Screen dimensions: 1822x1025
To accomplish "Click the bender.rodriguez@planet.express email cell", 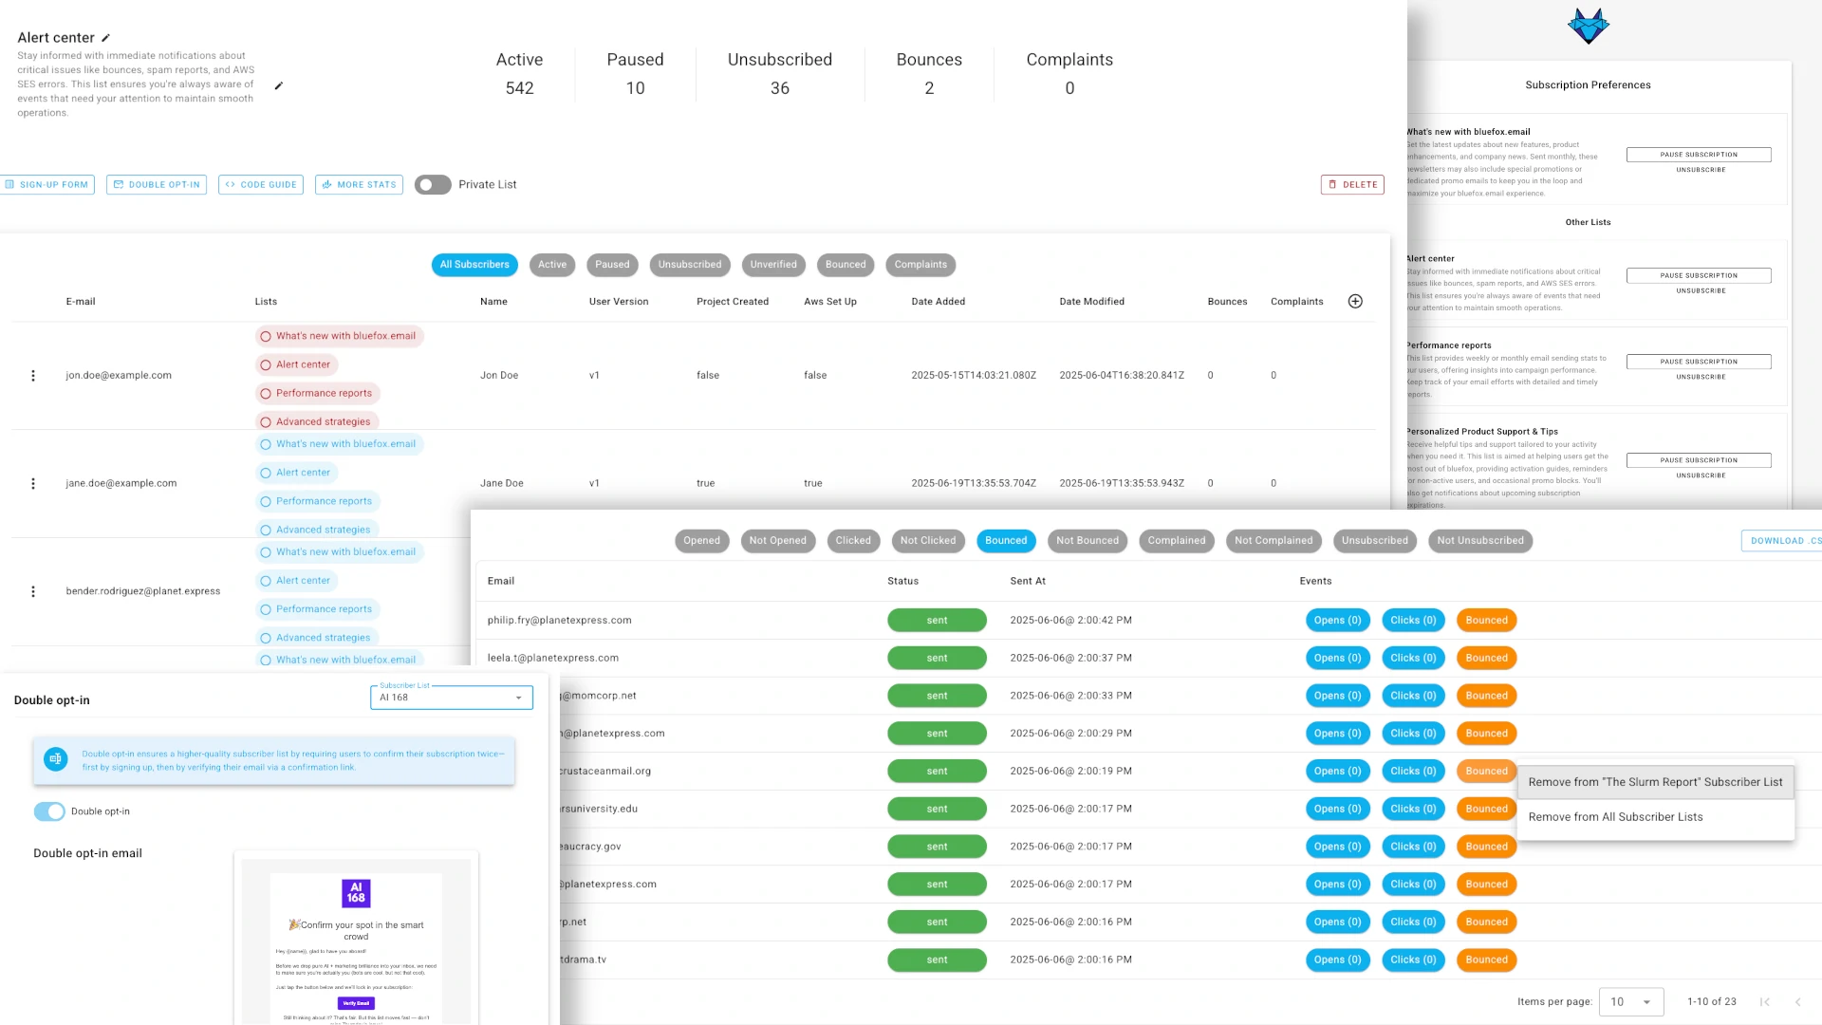I will 141,590.
